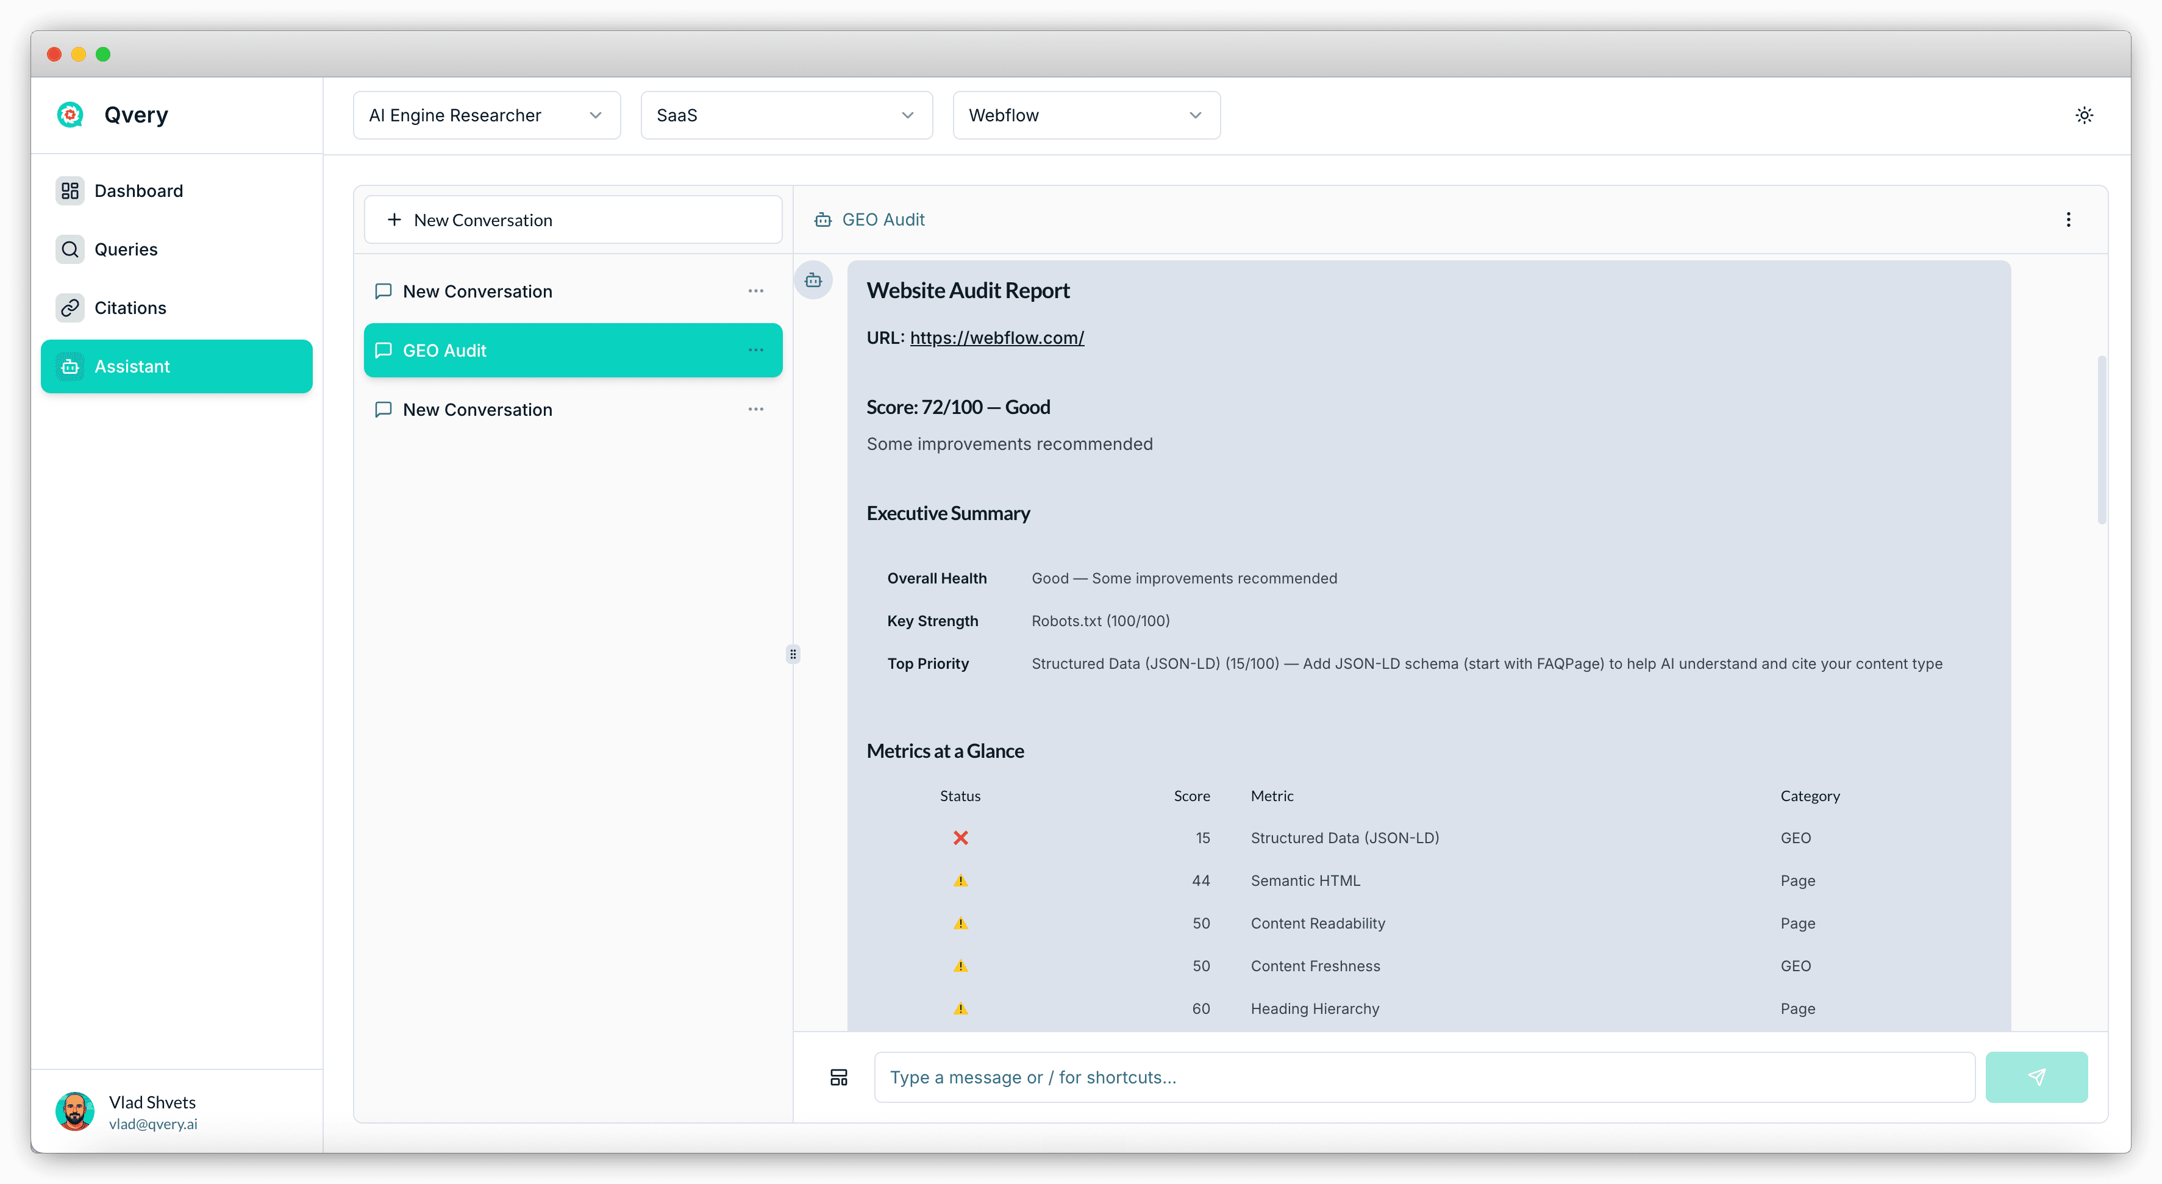Click the Vlad Shvets avatar
The height and width of the screenshot is (1184, 2162).
[x=75, y=1112]
